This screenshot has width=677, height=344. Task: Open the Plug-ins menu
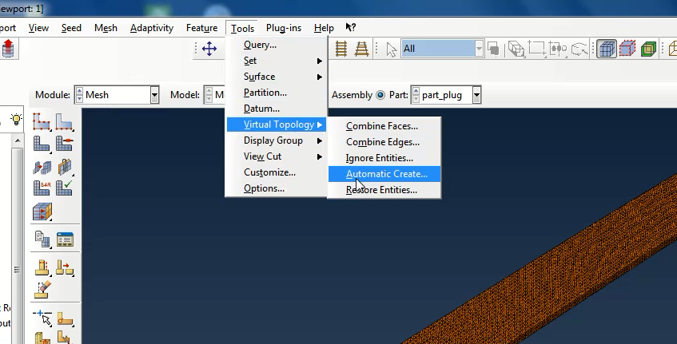coord(283,28)
